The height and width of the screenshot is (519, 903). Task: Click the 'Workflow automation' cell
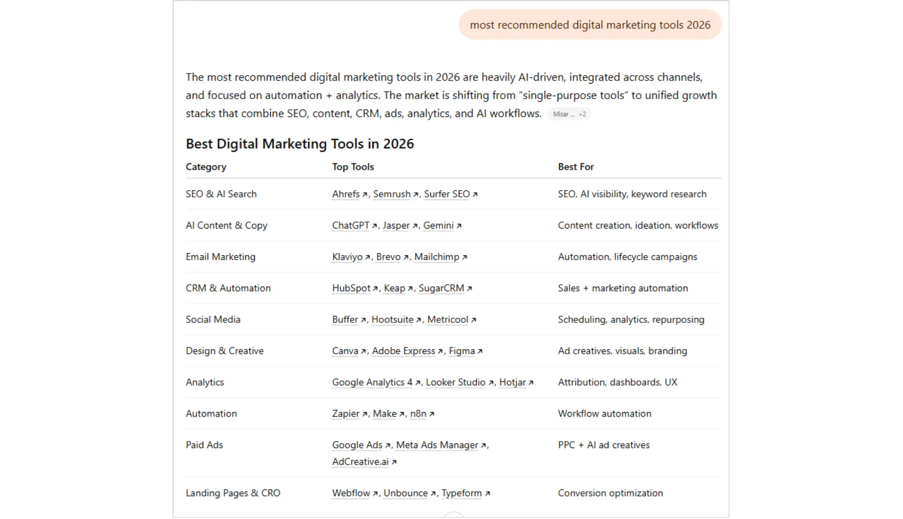[604, 414]
